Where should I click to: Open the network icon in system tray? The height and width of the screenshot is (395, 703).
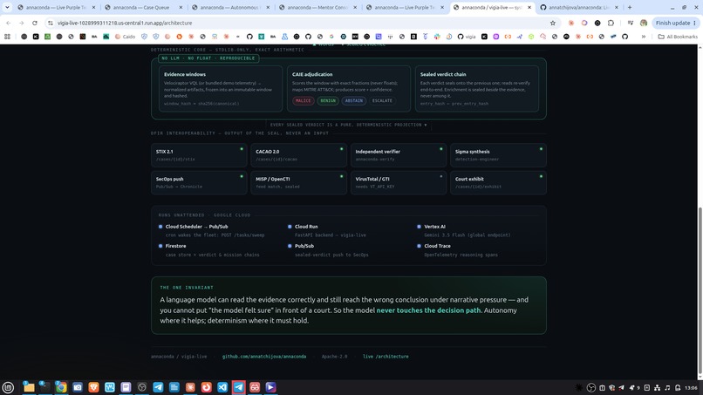(657, 388)
